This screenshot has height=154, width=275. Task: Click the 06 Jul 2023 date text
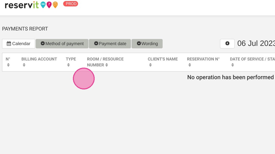click(x=256, y=43)
